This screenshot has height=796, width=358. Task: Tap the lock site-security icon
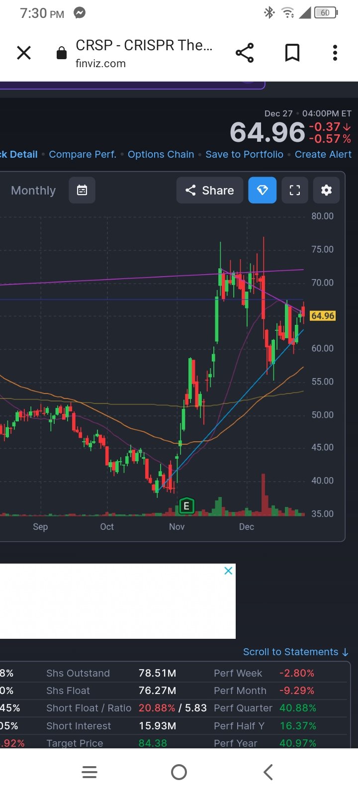click(x=62, y=53)
